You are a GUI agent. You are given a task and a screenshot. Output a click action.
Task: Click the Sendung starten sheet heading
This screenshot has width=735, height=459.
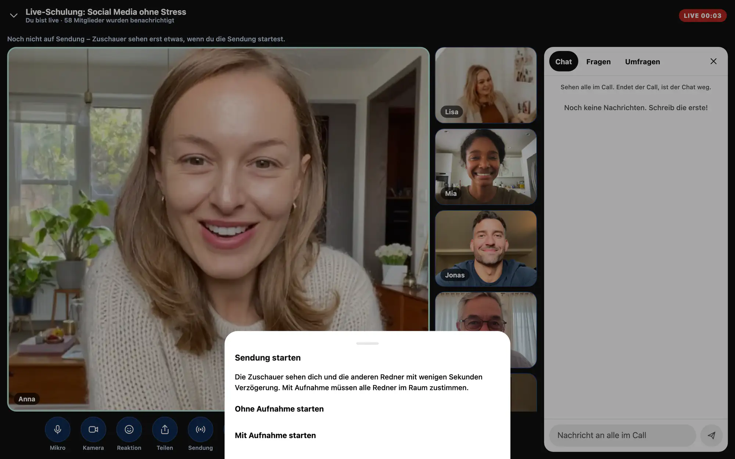268,358
